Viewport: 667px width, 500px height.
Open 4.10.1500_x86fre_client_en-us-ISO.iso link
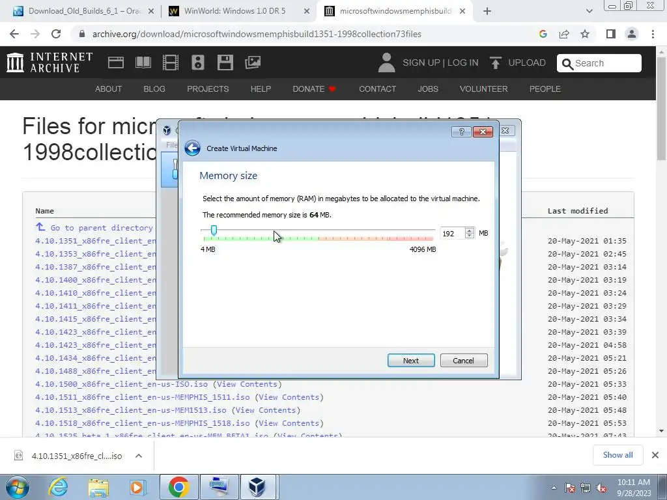click(x=121, y=384)
